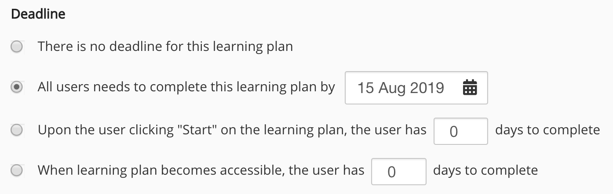Viewport: 613px width, 194px height.
Task: Click "There is no deadline" label text
Action: tap(165, 46)
